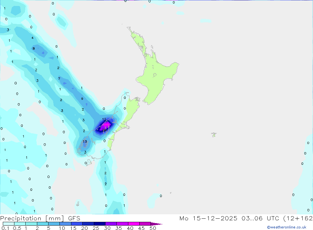The image size is (313, 230).
Task: Click the "9" precipitation value on the map
Action: [82, 99]
